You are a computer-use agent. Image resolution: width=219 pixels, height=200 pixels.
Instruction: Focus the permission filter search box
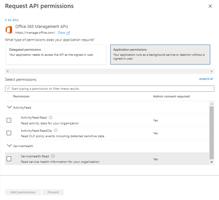[109, 89]
